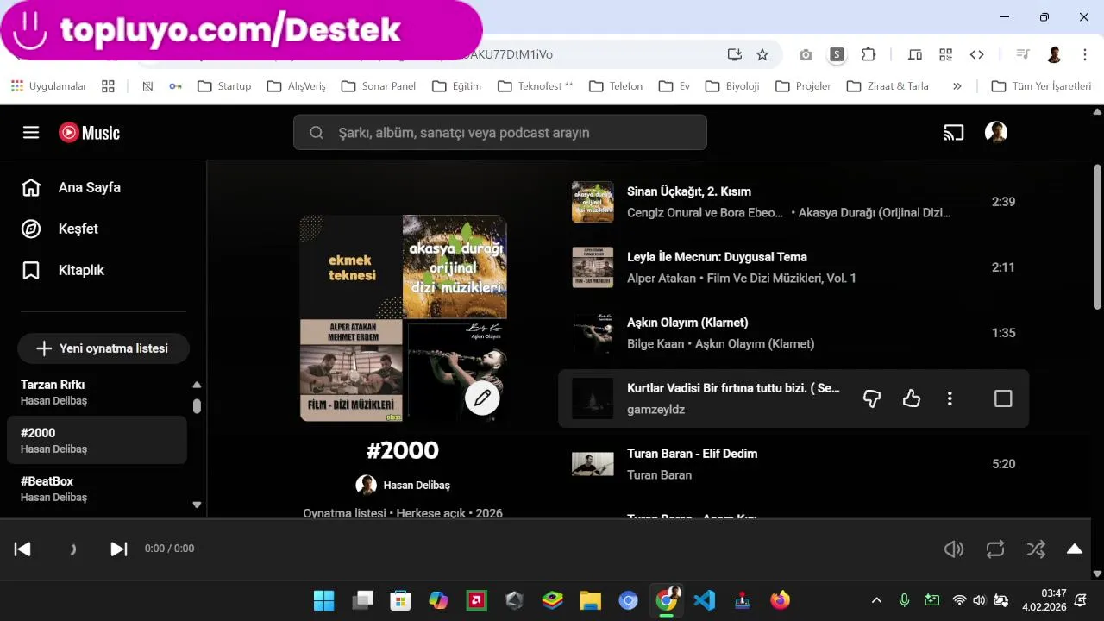
Task: Show hidden system tray icons
Action: (876, 600)
